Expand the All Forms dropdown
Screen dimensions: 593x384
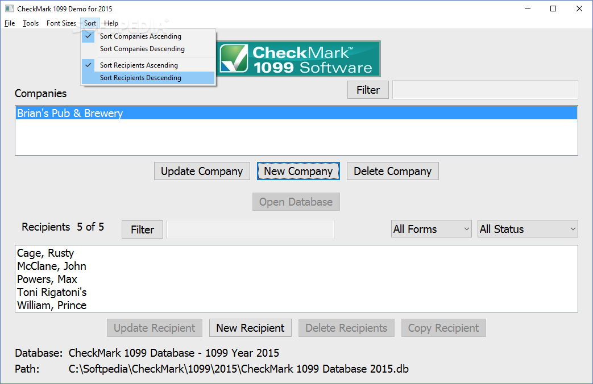pos(431,229)
